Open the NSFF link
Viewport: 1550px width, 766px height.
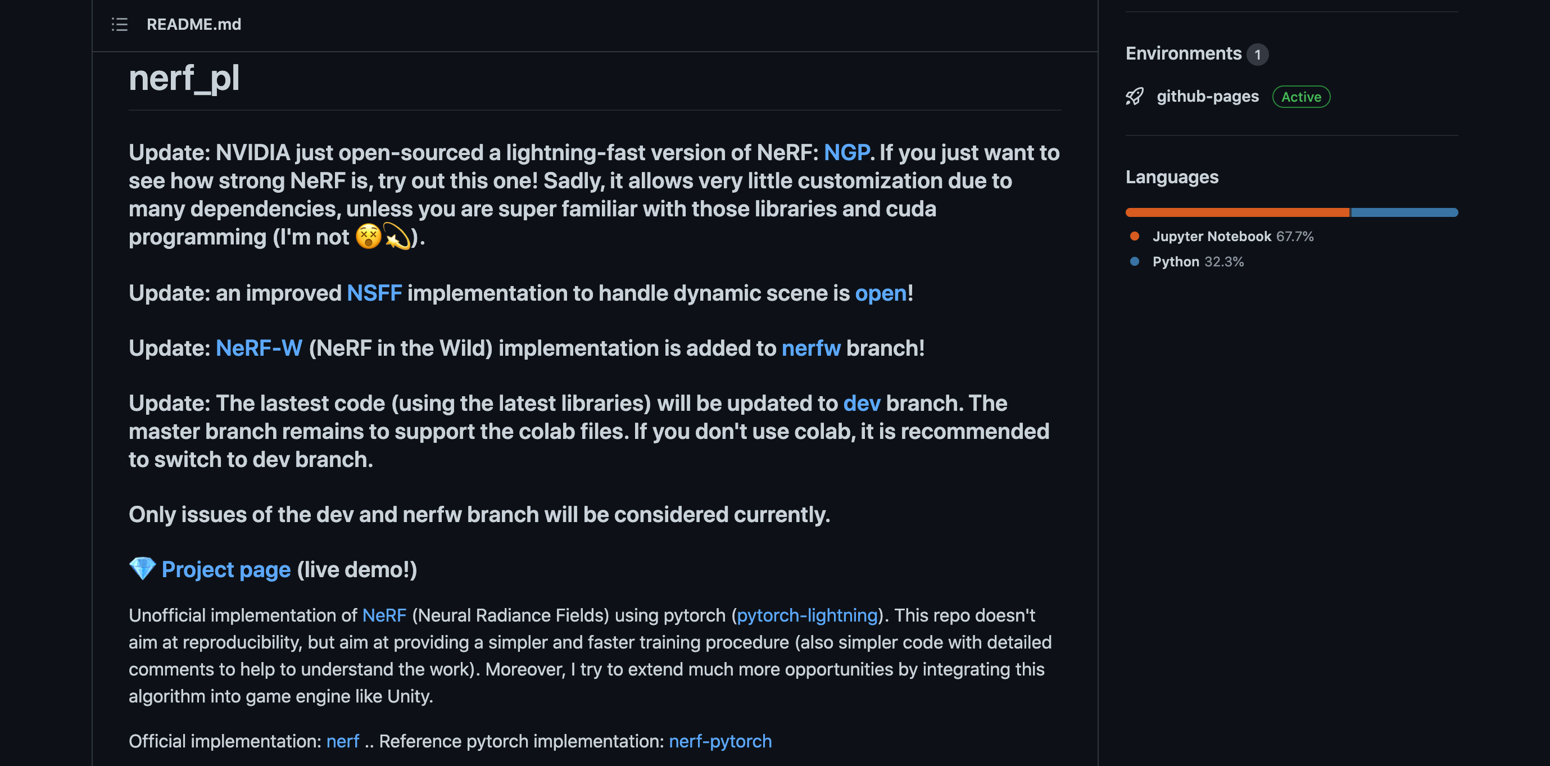coord(374,293)
